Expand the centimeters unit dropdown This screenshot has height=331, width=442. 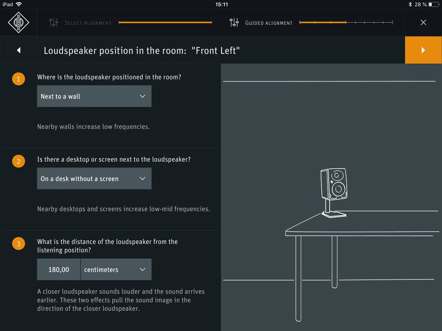coord(116,270)
